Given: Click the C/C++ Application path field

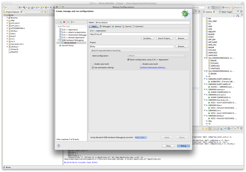Looking at the screenshot, I should (x=139, y=34).
